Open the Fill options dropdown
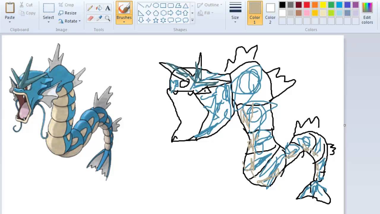380x214 pixels. (x=208, y=13)
